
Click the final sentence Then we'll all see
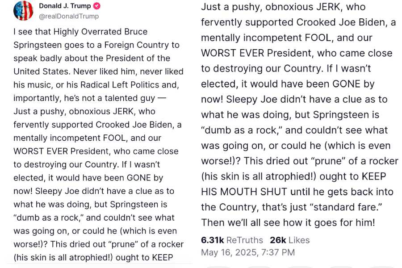pos(288,222)
